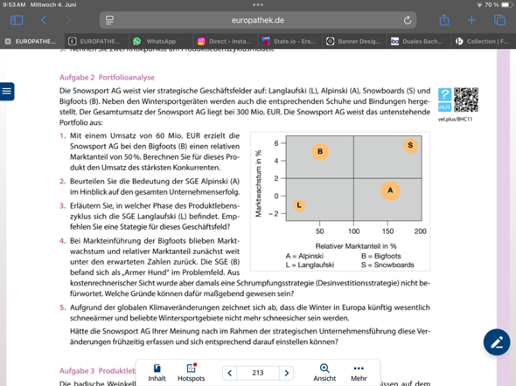Viewport: 516px width, 386px height.
Task: Tap the axis label 'Relativer Marktanteil in %'
Action: 356,246
